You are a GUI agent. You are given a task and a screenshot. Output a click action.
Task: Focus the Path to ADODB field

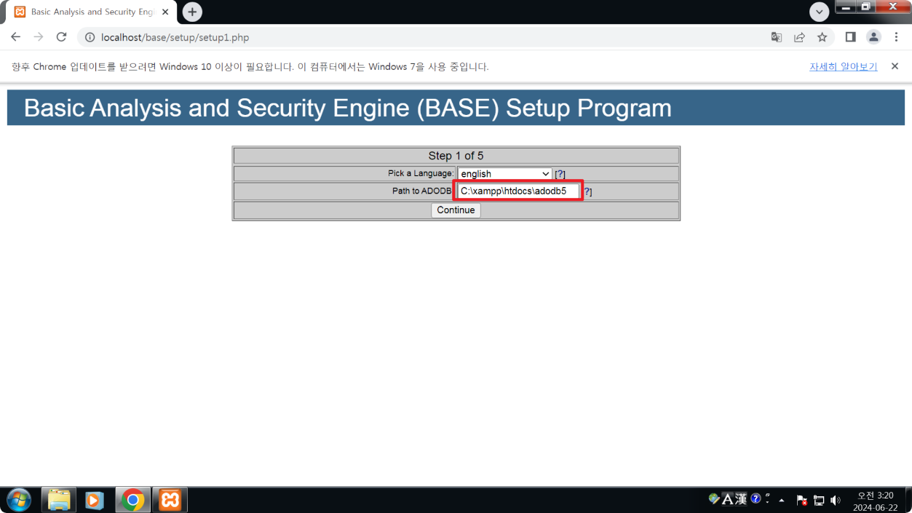pos(518,191)
